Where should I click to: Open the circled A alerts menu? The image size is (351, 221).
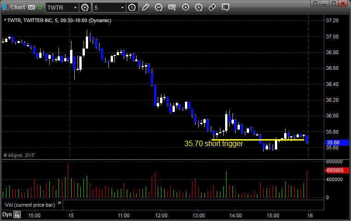pyautogui.click(x=198, y=7)
